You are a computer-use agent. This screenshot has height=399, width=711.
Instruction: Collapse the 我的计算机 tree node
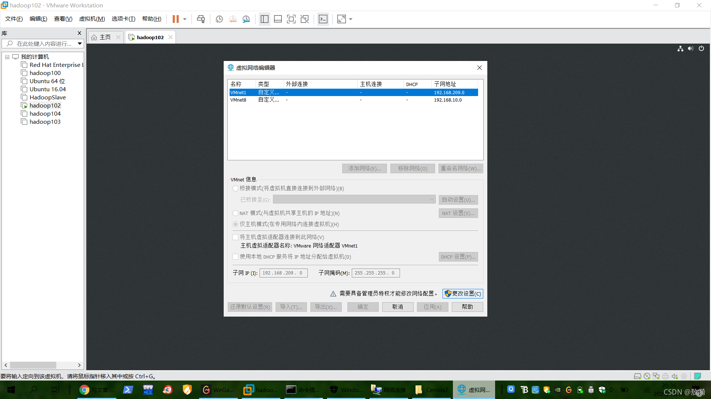click(7, 57)
